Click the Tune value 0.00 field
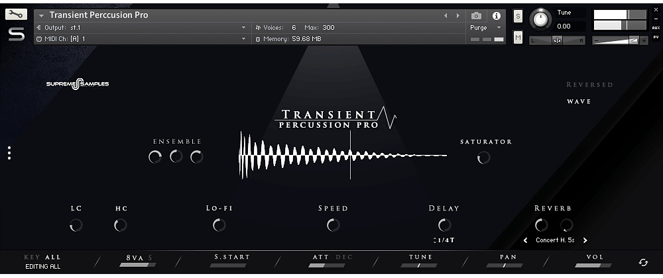 pyautogui.click(x=564, y=26)
